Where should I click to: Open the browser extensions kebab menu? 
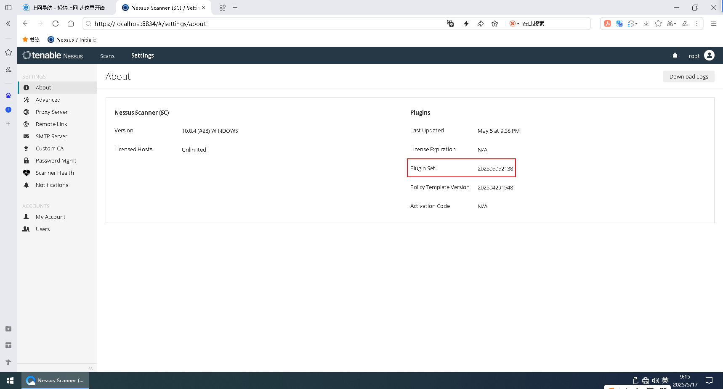(697, 24)
